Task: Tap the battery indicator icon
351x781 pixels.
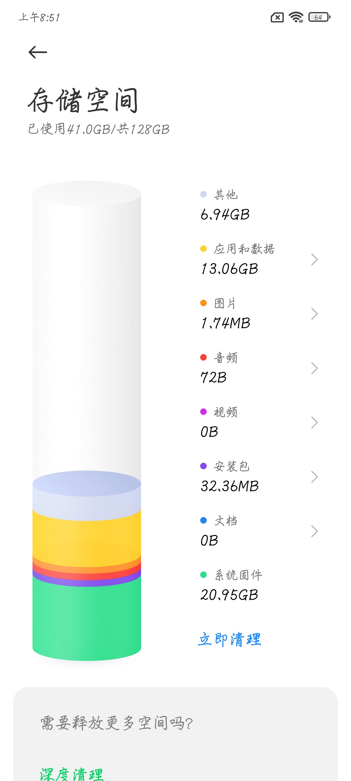Action: 319,17
